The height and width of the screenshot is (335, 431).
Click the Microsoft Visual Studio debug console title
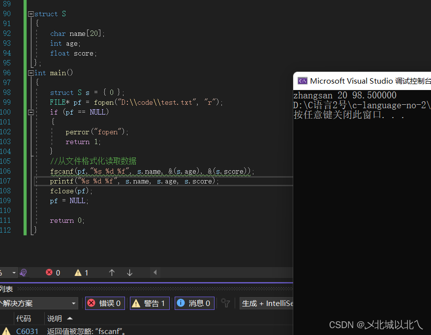pyautogui.click(x=370, y=81)
